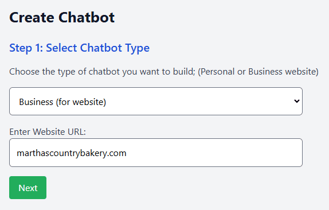Expand the Business chatbot type options list
The image size is (329, 210).
156,101
